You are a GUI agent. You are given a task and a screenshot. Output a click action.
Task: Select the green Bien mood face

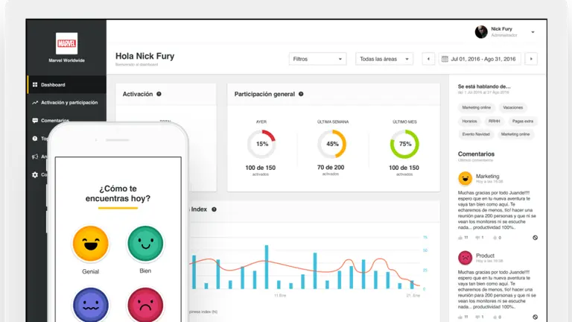point(145,244)
